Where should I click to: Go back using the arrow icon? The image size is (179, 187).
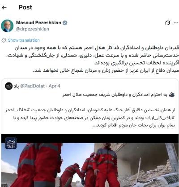pos(4,8)
